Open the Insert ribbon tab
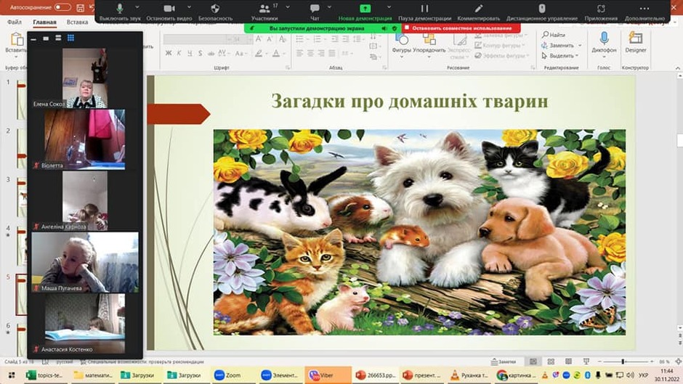Viewport: 683px width, 384px height. point(77,22)
